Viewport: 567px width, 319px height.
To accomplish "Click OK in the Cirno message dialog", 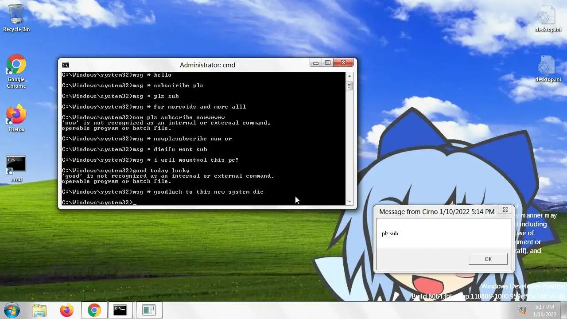I will click(488, 259).
